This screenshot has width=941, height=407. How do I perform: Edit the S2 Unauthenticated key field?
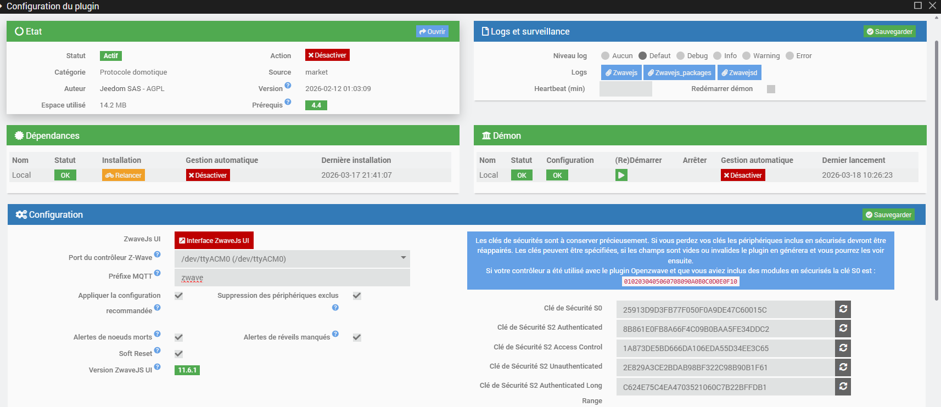tap(725, 367)
